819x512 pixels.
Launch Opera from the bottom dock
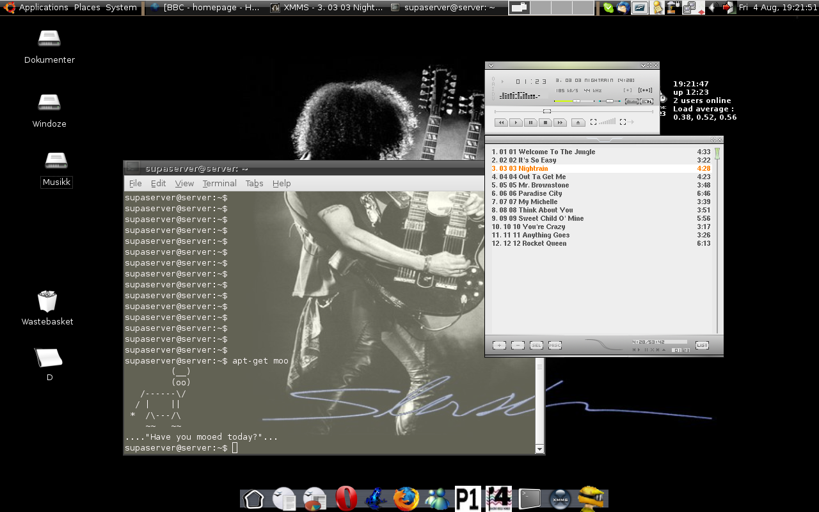(346, 499)
